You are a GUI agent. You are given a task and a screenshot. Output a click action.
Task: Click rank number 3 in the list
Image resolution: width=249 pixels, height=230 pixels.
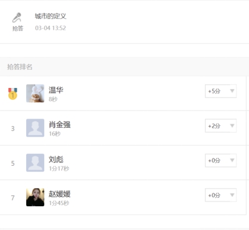[13, 128]
